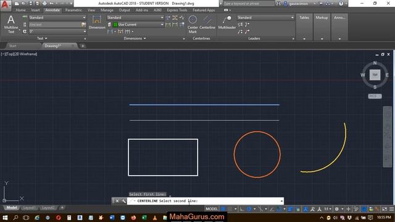Toggle 2D object snap in status bar
The width and height of the screenshot is (395, 222).
[279, 209]
